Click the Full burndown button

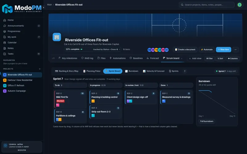207,121
